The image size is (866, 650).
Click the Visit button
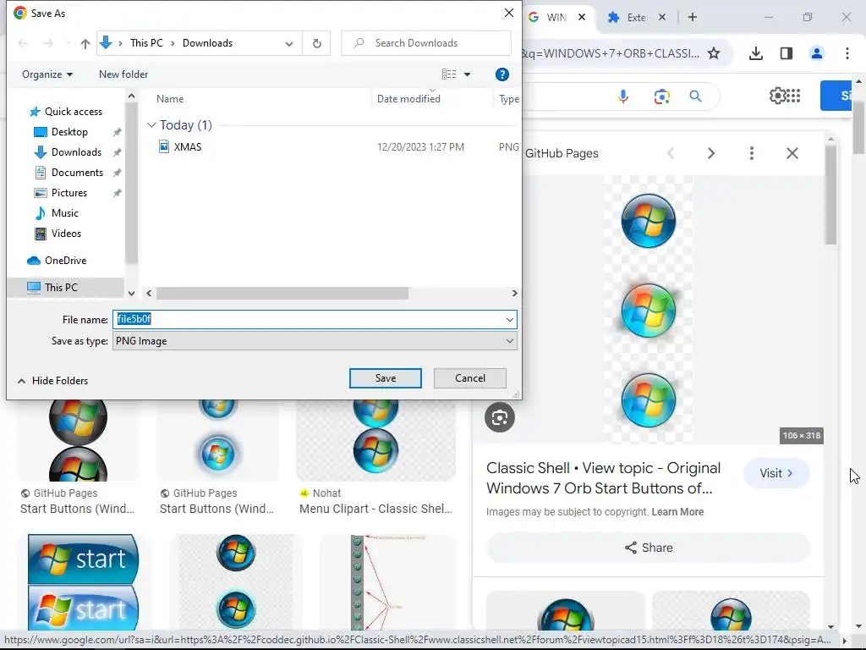click(x=776, y=473)
